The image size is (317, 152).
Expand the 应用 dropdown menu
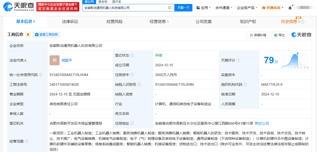(x=204, y=8)
